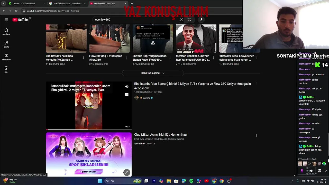Open the YouTube hamburger guide menu
The height and width of the screenshot is (185, 329).
coord(6,20)
